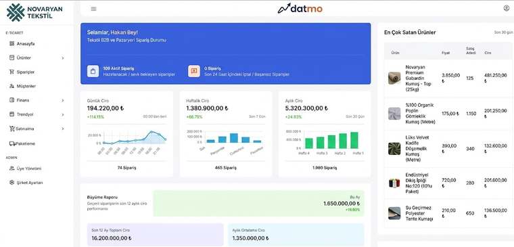The image size is (514, 247).
Task: Expand the Finans submenu chevron
Action: click(63, 100)
